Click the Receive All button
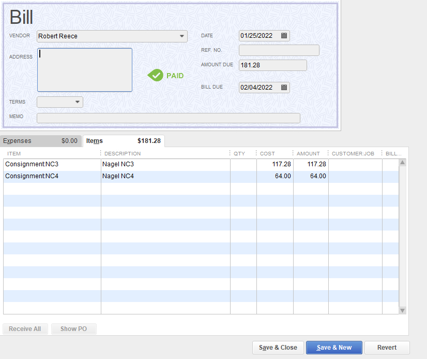Viewport: 427px width, 359px height. click(x=25, y=329)
